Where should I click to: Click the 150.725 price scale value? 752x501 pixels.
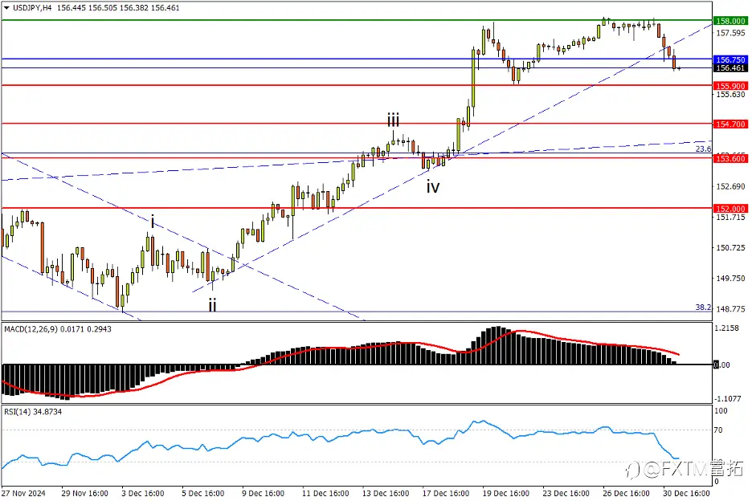pyautogui.click(x=730, y=248)
